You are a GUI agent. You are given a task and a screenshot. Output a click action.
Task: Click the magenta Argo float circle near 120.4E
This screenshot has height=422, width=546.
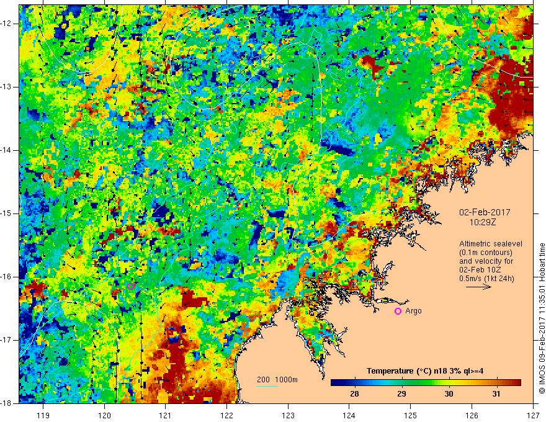(x=130, y=287)
